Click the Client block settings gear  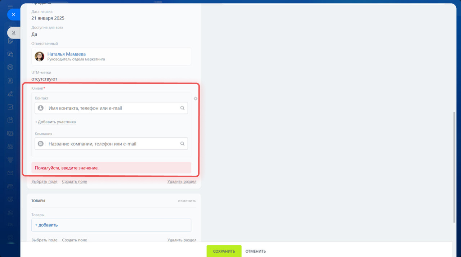pyautogui.click(x=196, y=98)
